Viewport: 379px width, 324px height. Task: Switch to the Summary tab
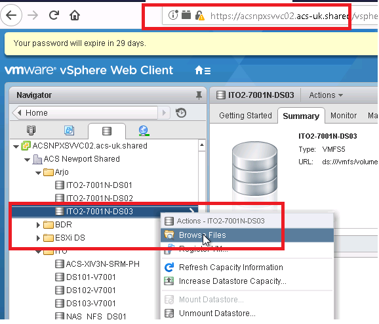click(301, 116)
